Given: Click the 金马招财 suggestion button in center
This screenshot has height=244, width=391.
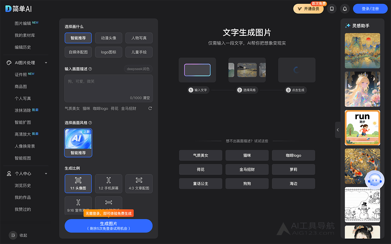Looking at the screenshot, I should 247,169.
